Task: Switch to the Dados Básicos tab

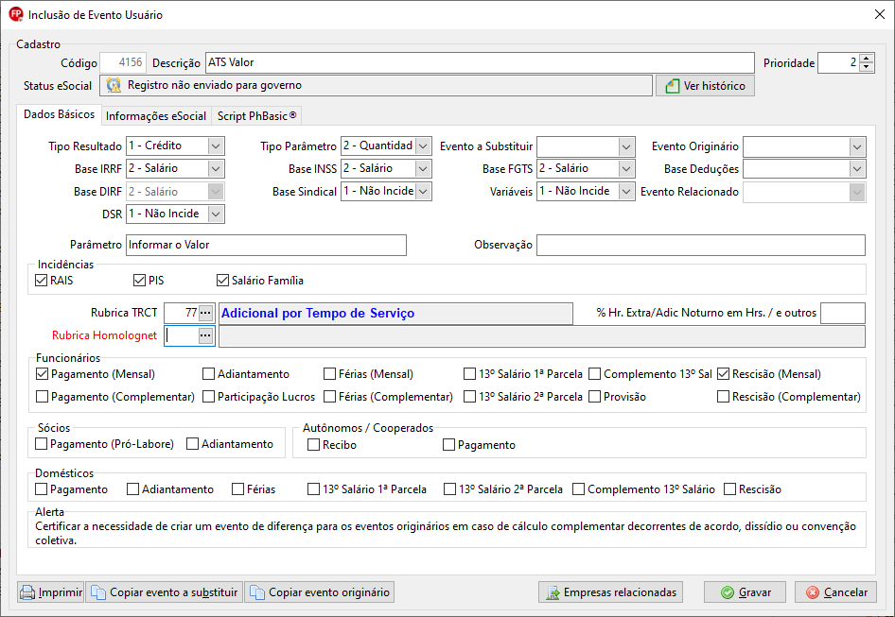Action: coord(59,114)
